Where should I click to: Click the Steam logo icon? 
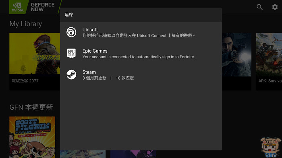pyautogui.click(x=71, y=74)
